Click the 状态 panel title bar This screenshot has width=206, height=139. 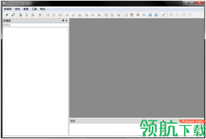coord(137,121)
